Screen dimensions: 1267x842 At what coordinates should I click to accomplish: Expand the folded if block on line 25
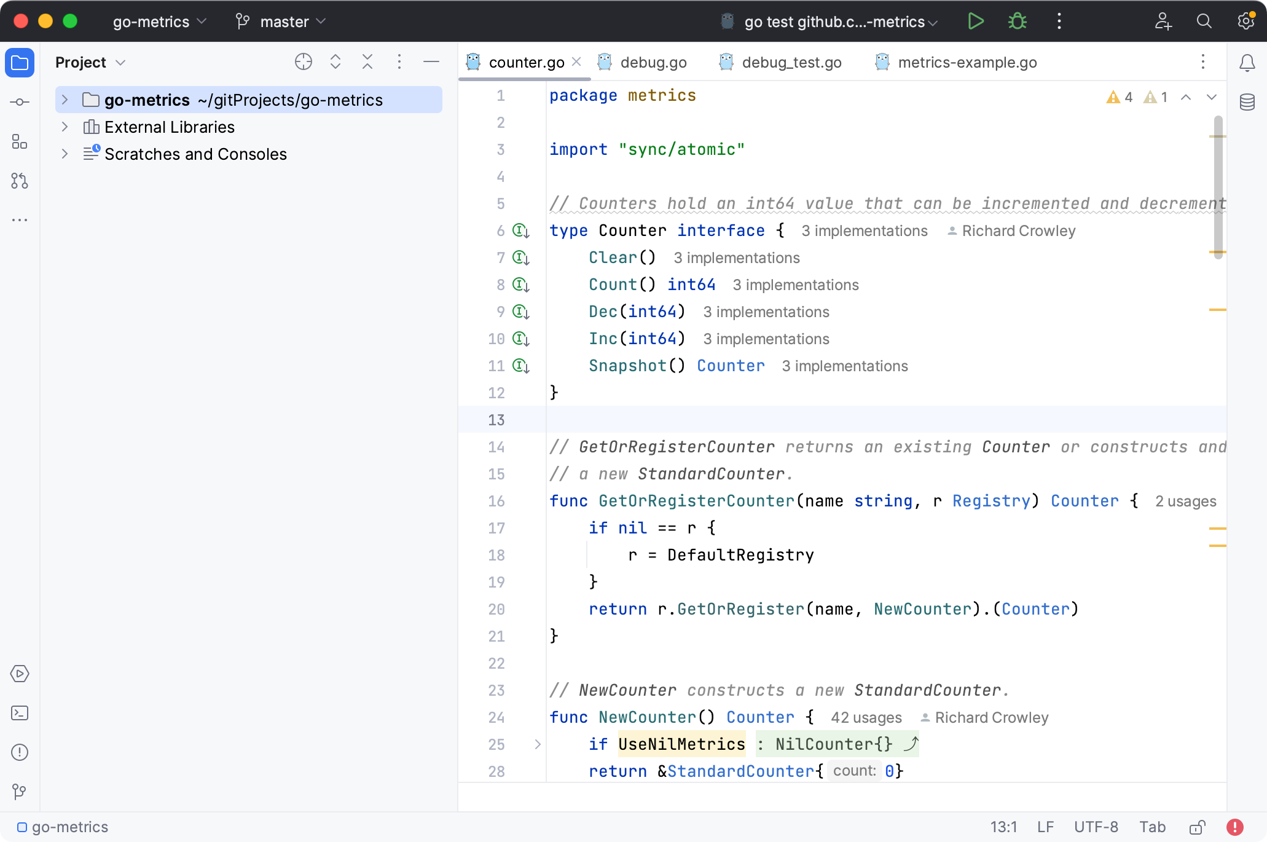tap(538, 744)
